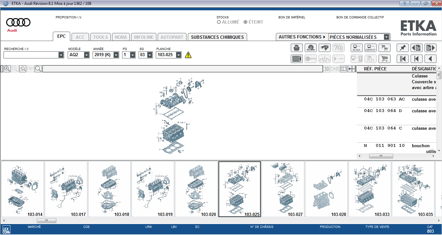Image resolution: width=442 pixels, height=235 pixels.
Task: Open thumbnail 103-027
Action: point(283,189)
